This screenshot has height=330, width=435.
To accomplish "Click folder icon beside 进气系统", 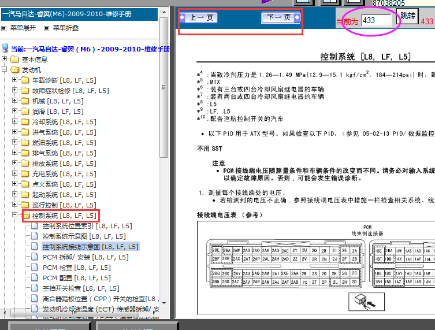I will pyautogui.click(x=25, y=132).
